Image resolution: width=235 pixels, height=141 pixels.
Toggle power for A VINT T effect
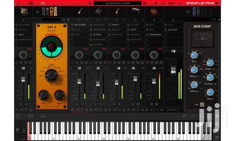(110, 25)
